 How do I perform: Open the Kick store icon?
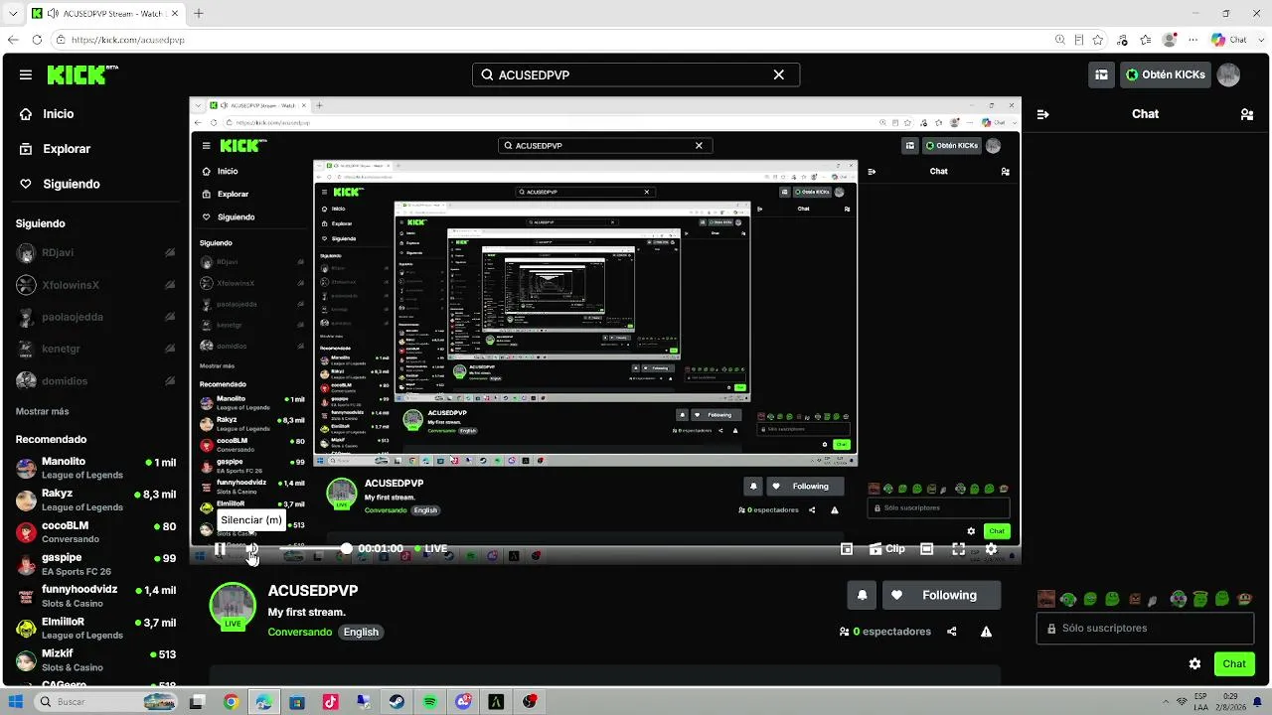click(x=1101, y=74)
